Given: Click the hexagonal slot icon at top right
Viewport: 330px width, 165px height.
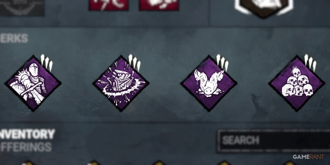Looking at the screenshot, I should [x=264, y=8].
